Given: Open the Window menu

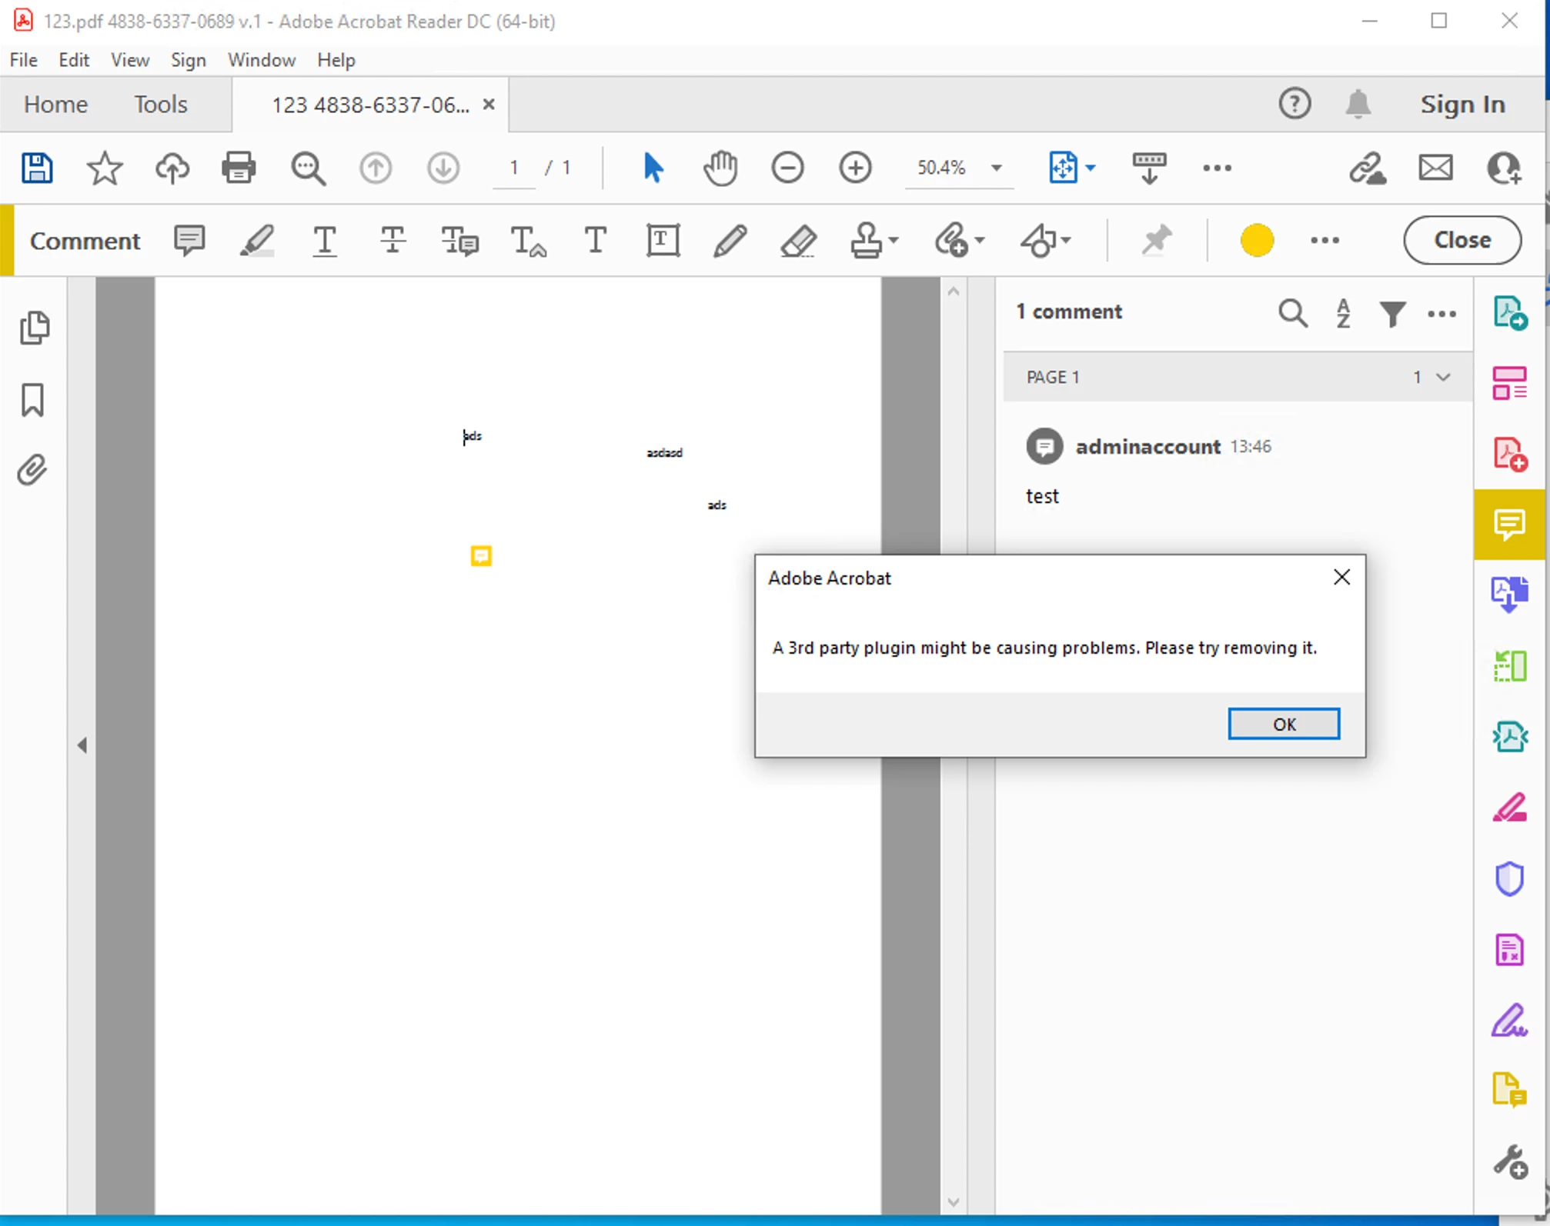Looking at the screenshot, I should [x=261, y=60].
